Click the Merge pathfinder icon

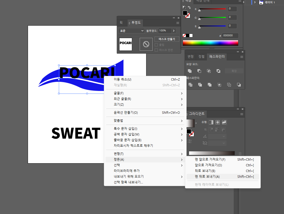tap(210, 85)
